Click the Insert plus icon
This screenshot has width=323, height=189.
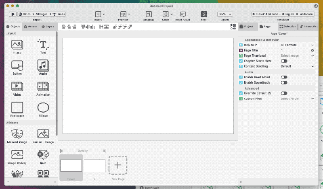coord(98,14)
